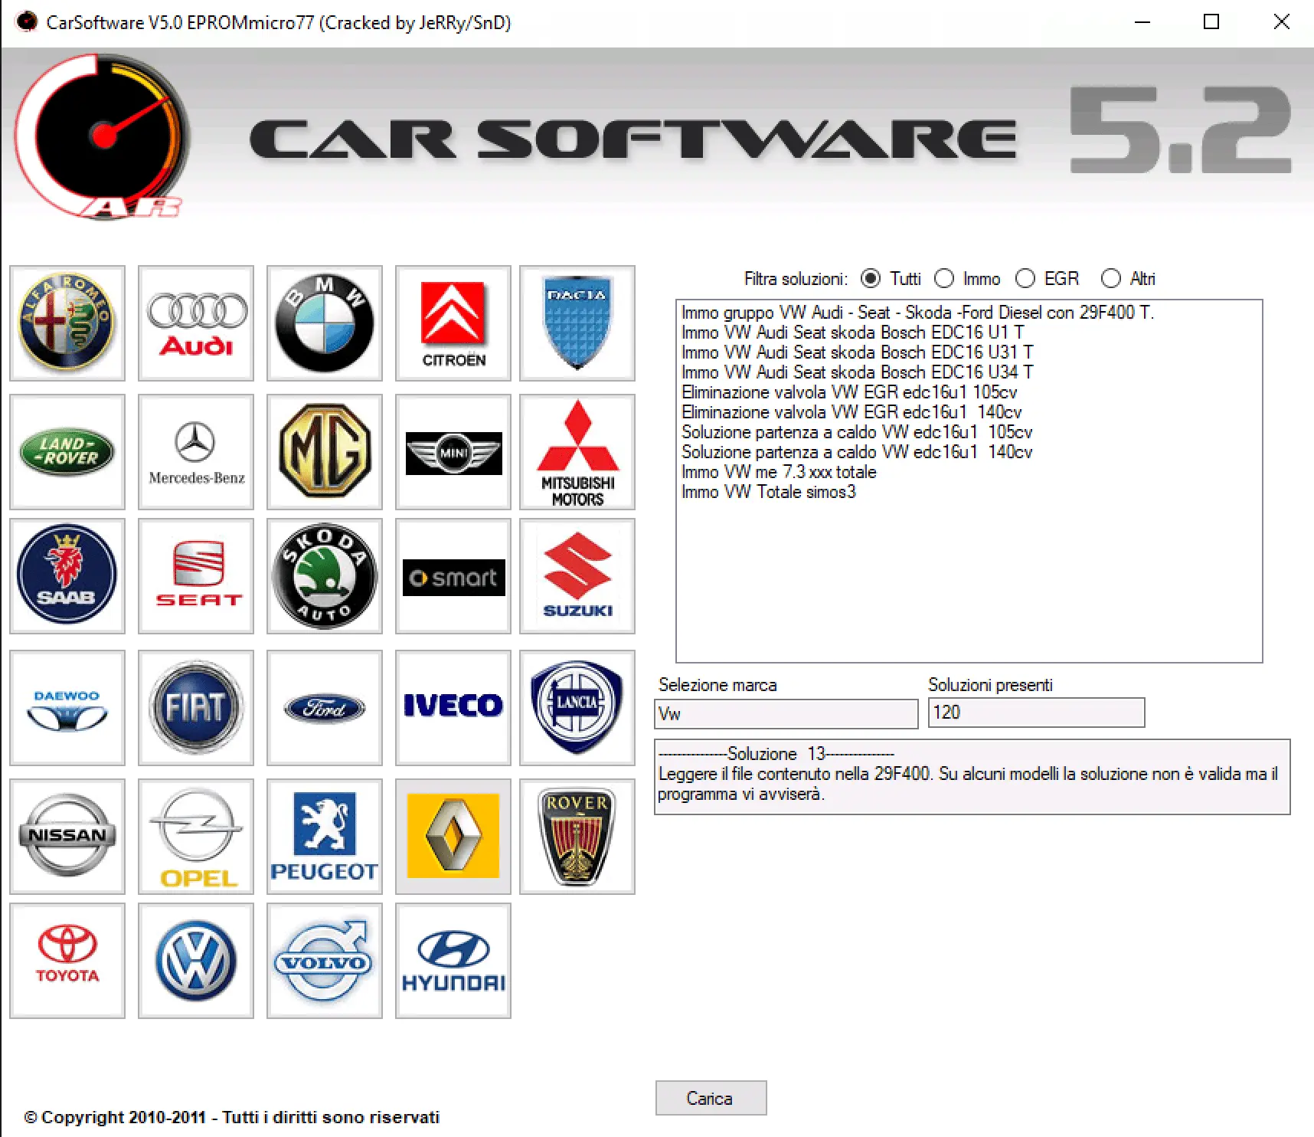The width and height of the screenshot is (1314, 1137).
Task: Pick the BMW brand logo
Action: (x=325, y=323)
